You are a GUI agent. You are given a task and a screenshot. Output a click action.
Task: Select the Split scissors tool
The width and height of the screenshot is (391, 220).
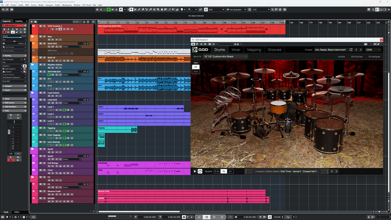147,9
